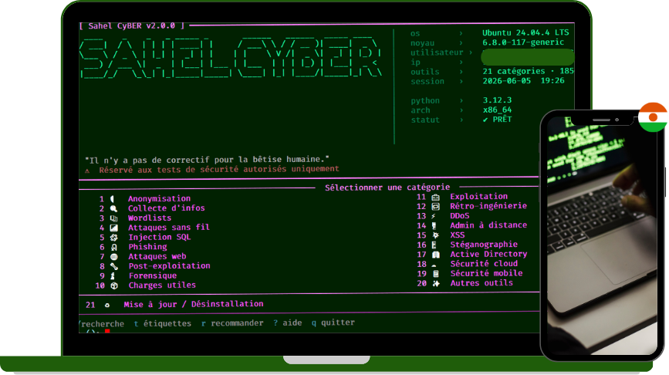Click the bug icon beside XSS

coord(436,235)
